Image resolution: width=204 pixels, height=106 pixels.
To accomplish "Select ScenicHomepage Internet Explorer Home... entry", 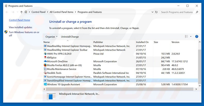I will coord(69,77).
